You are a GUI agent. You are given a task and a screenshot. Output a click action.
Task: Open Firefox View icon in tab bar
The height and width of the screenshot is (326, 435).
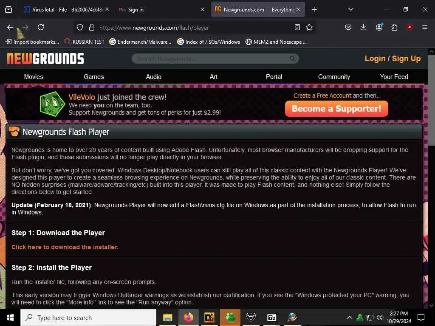(x=8, y=10)
